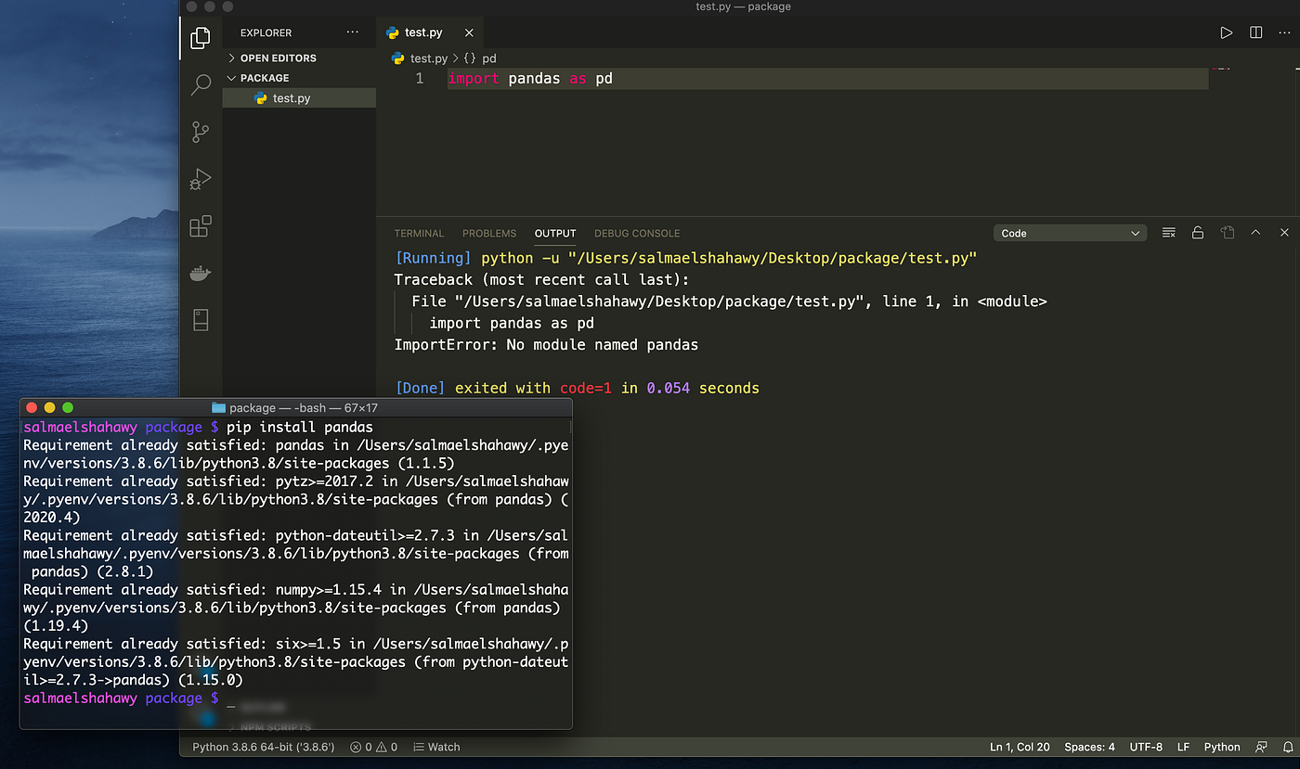Image resolution: width=1300 pixels, height=769 pixels.
Task: Open the Code output channel dropdown
Action: [x=1070, y=232]
